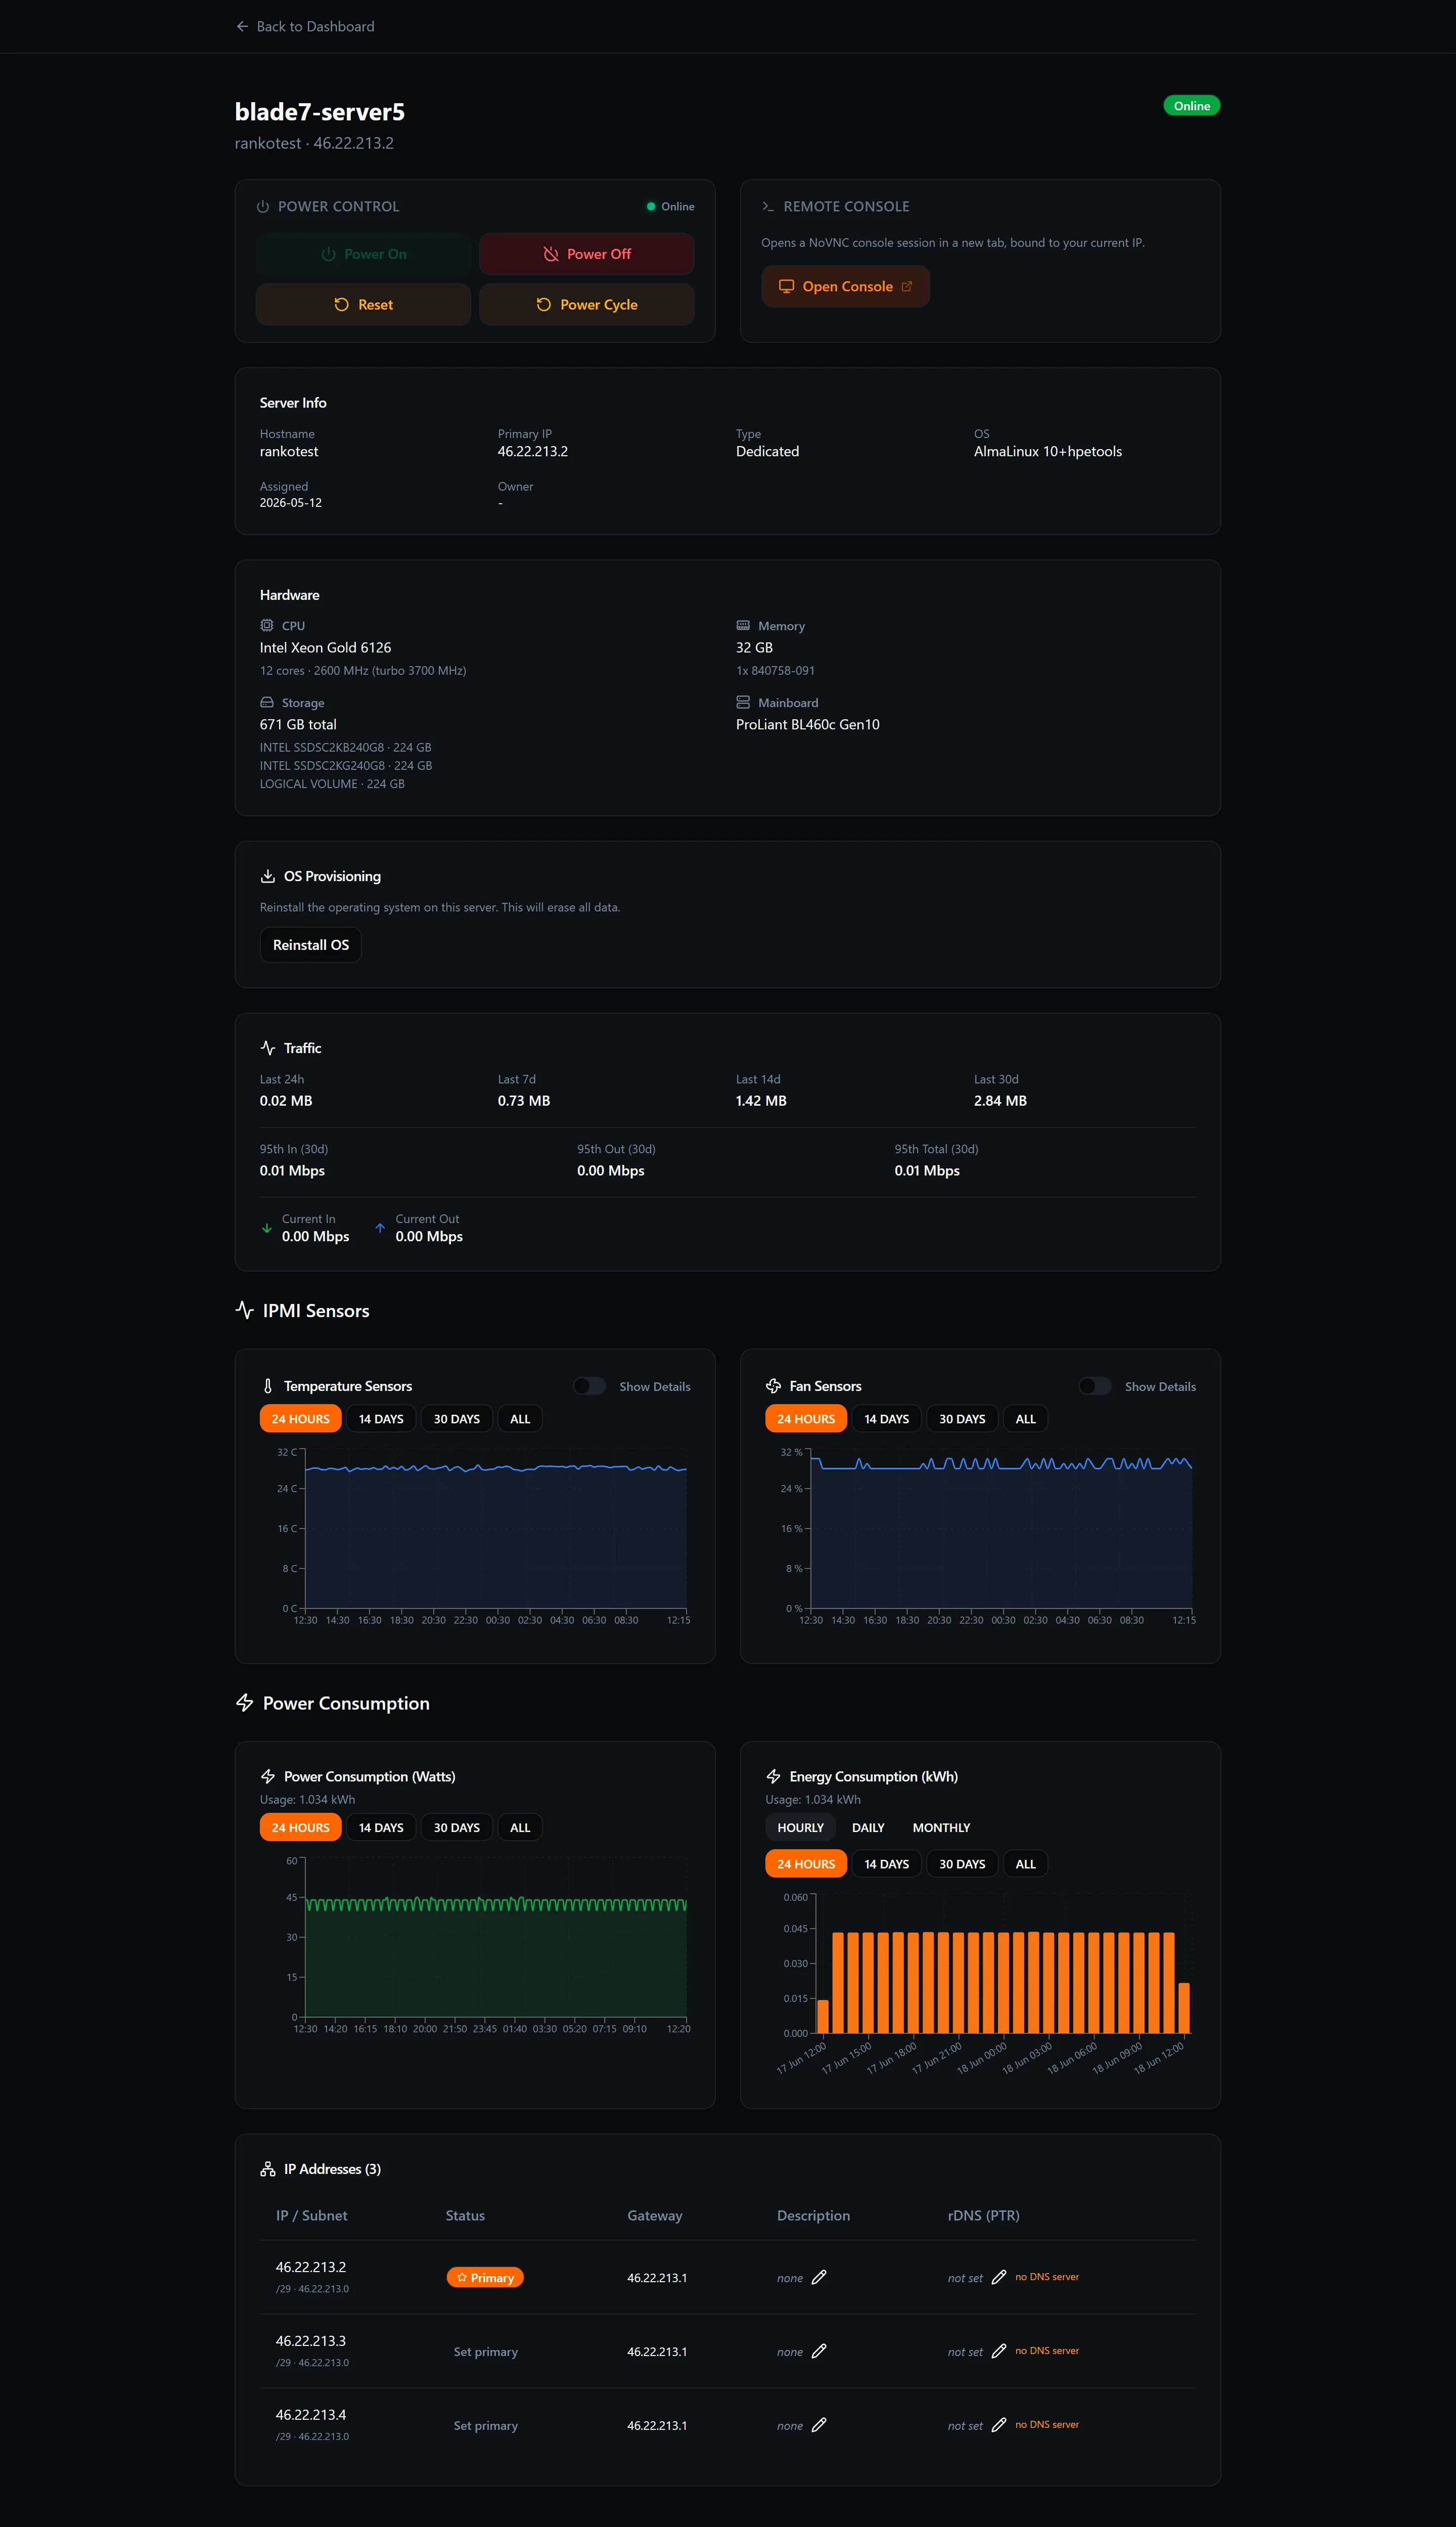
Task: Click the 24 HOURS Fan Sensors tab
Action: [806, 1419]
